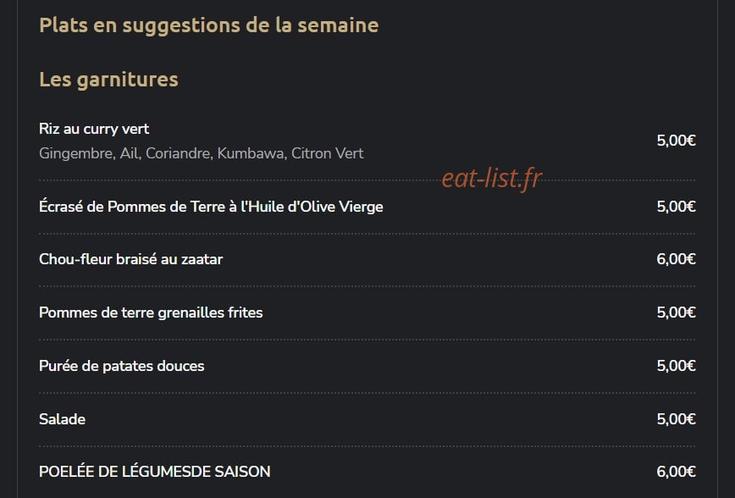Select the 'Les garnitures' section heading
The height and width of the screenshot is (498, 735).
coord(108,80)
